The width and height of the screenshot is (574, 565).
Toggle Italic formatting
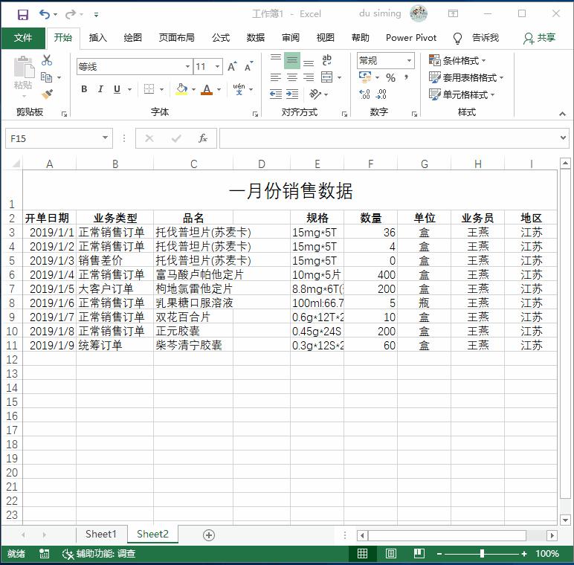tap(100, 89)
